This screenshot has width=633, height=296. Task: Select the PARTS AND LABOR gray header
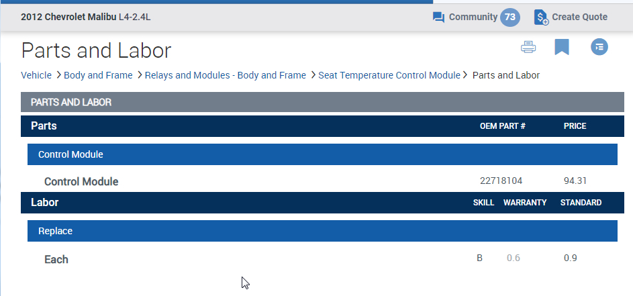coord(71,103)
